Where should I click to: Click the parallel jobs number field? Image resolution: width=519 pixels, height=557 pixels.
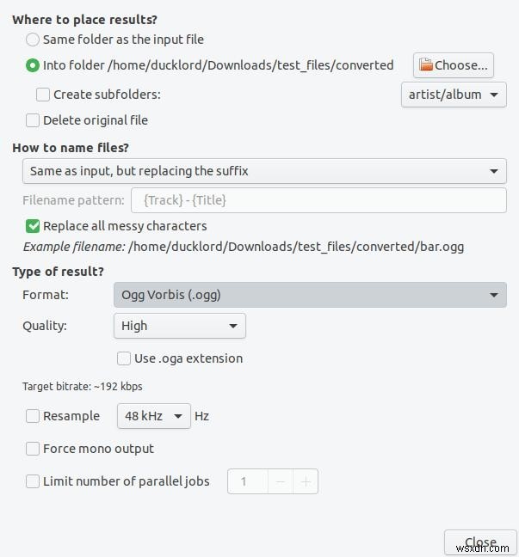coord(248,481)
